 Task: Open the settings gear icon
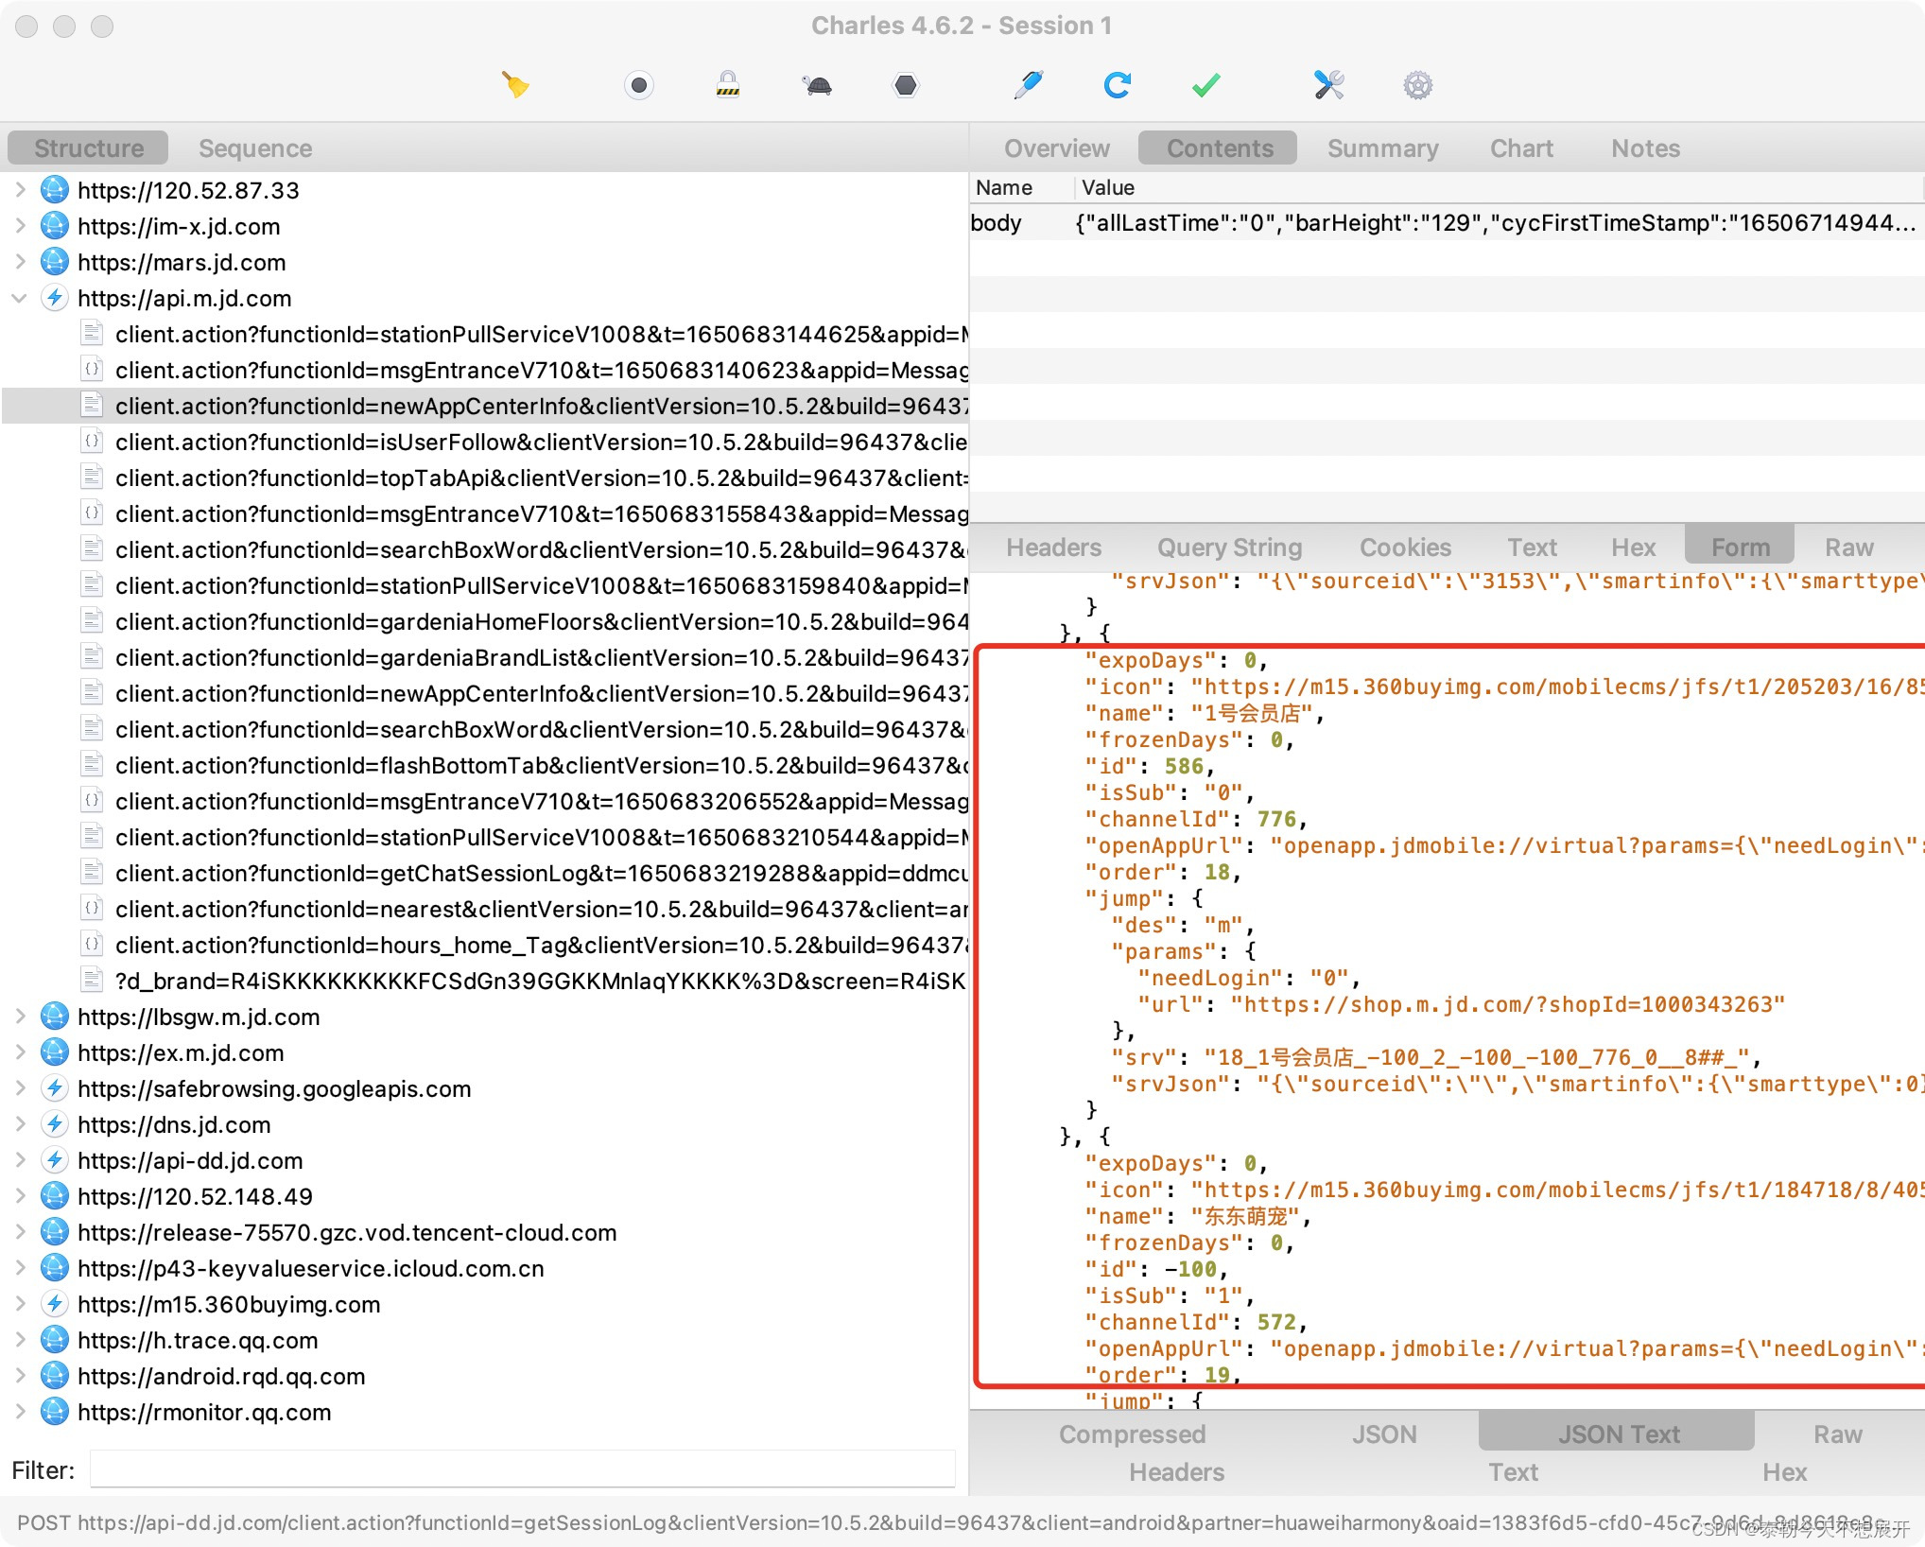pos(1417,85)
